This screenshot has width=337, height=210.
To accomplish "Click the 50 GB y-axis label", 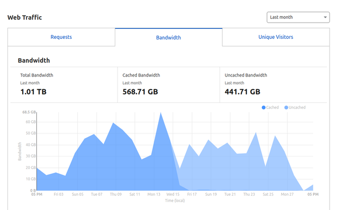I will (31, 133).
